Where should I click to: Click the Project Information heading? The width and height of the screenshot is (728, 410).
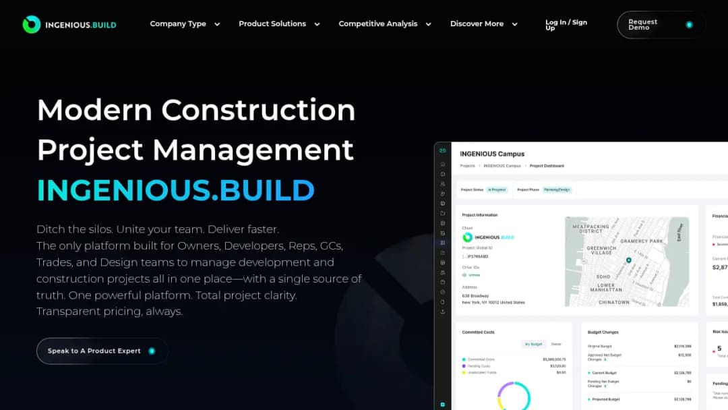(x=480, y=215)
